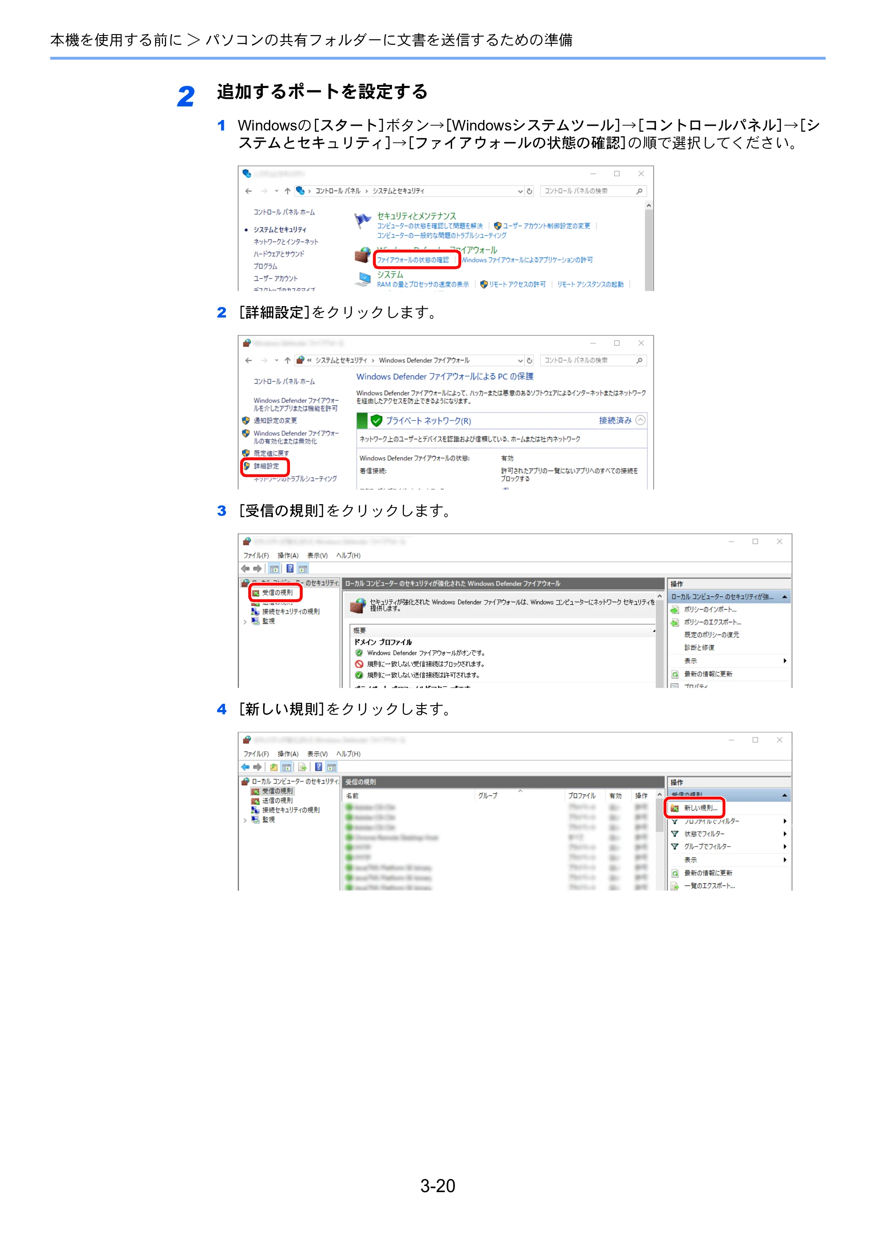Screen dimensions: 876x1239
Task: Click ポリシーのエクスポート... action
Action: [x=713, y=622]
